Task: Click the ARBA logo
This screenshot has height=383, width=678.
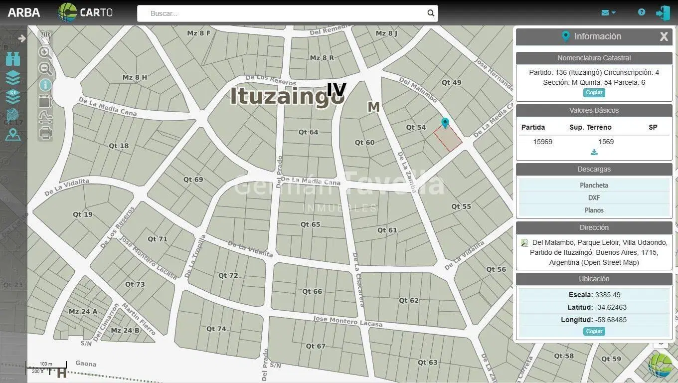Action: pyautogui.click(x=24, y=12)
